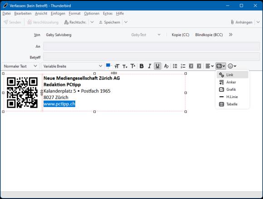Click the QR code image in signature
The width and height of the screenshot is (263, 199).
22,92
